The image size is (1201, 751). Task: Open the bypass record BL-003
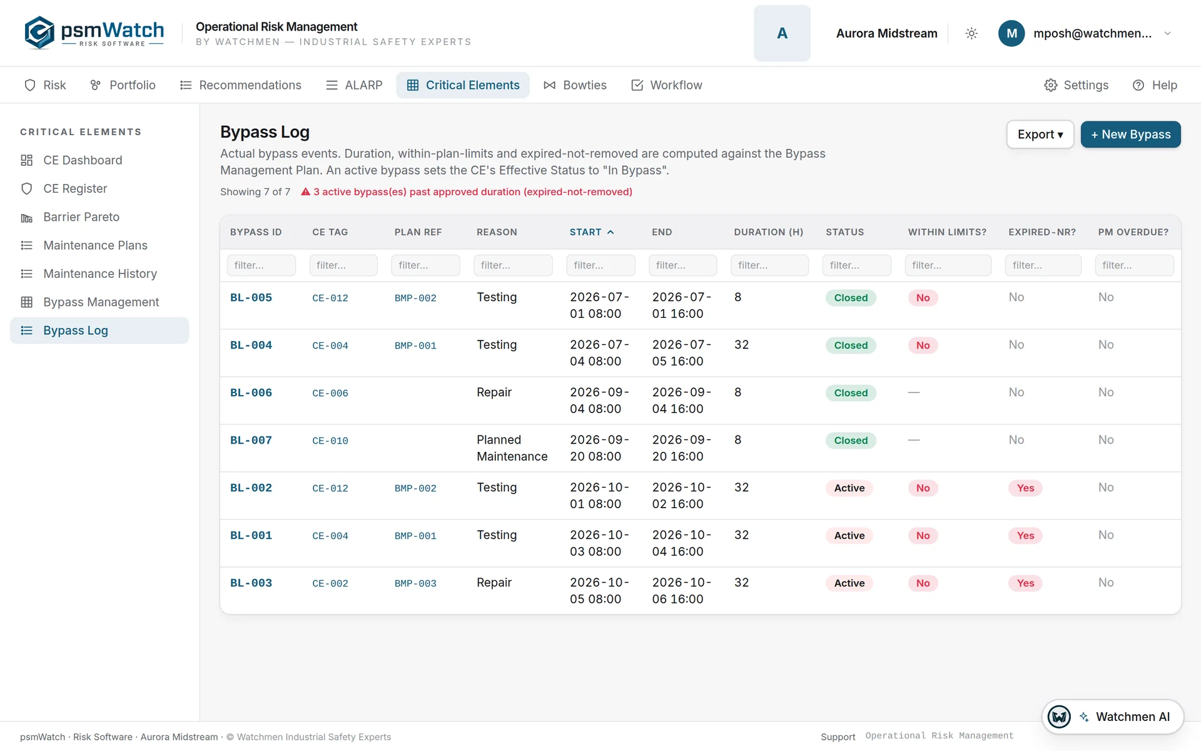[251, 583]
